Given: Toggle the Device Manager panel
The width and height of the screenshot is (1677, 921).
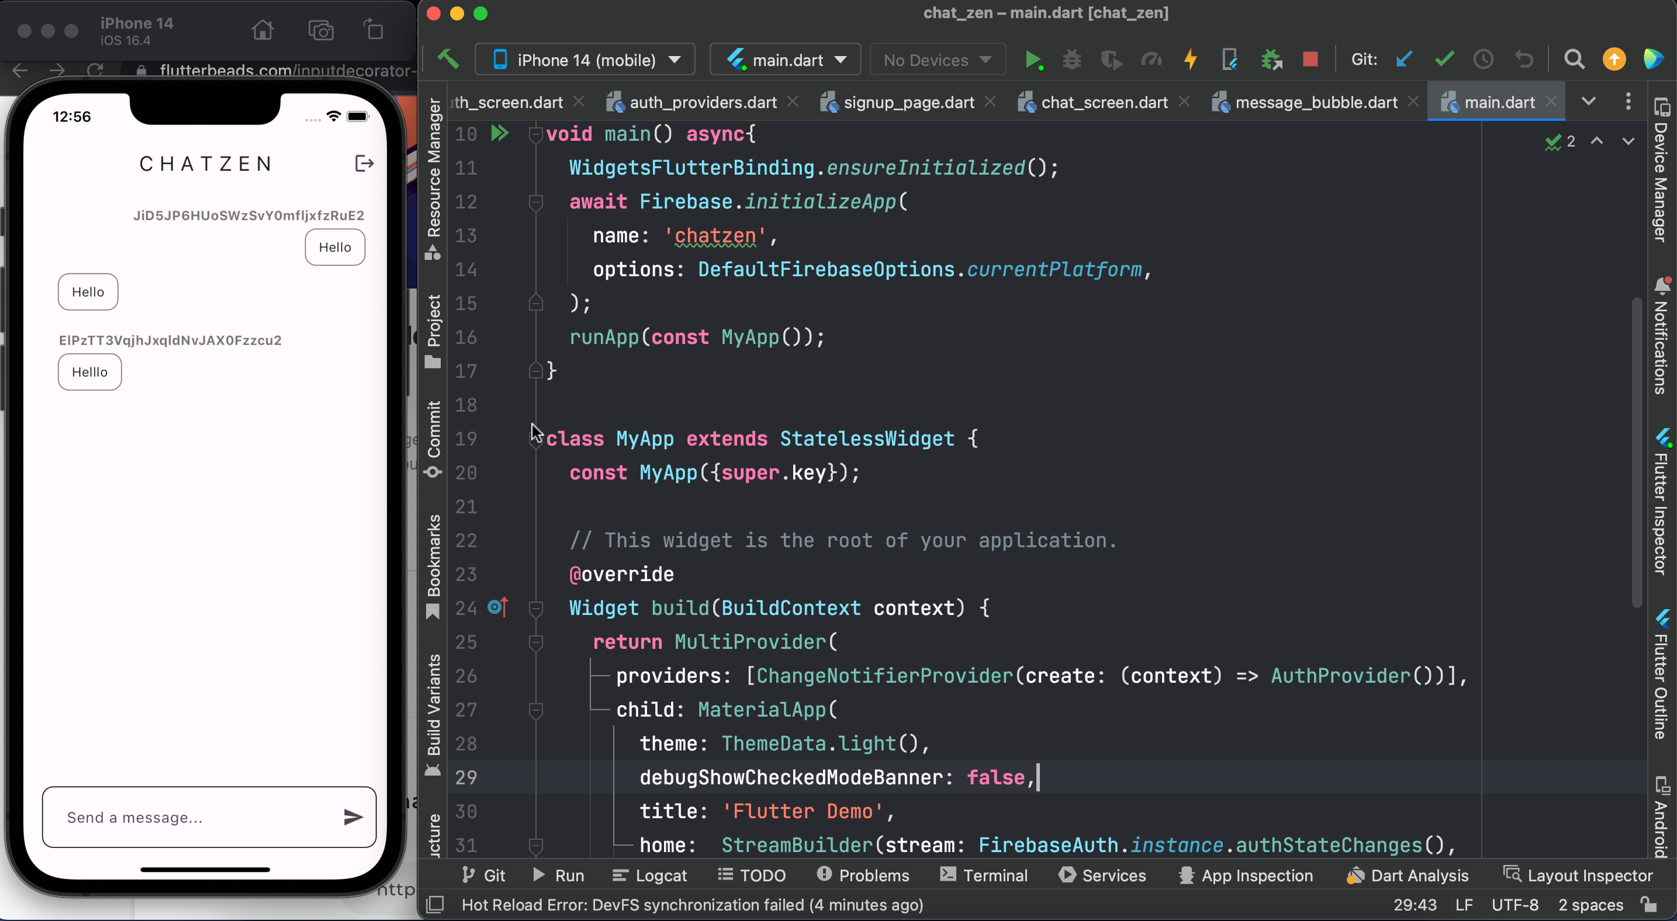Looking at the screenshot, I should 1662,169.
